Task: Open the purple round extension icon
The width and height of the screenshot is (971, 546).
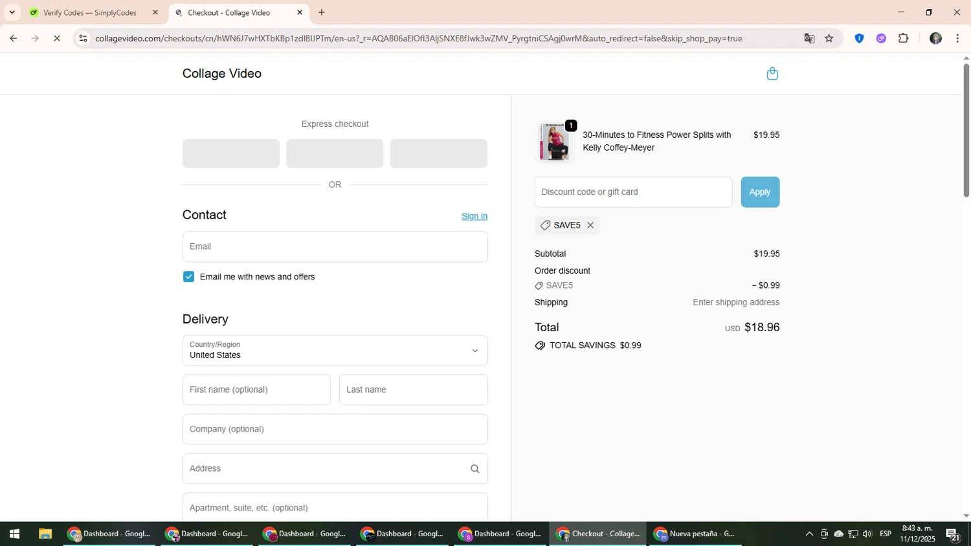Action: pyautogui.click(x=881, y=38)
